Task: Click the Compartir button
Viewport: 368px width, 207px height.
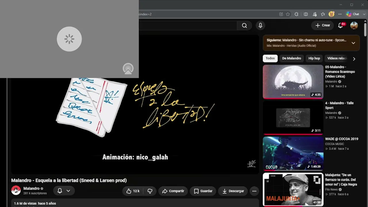Action: 173,191
